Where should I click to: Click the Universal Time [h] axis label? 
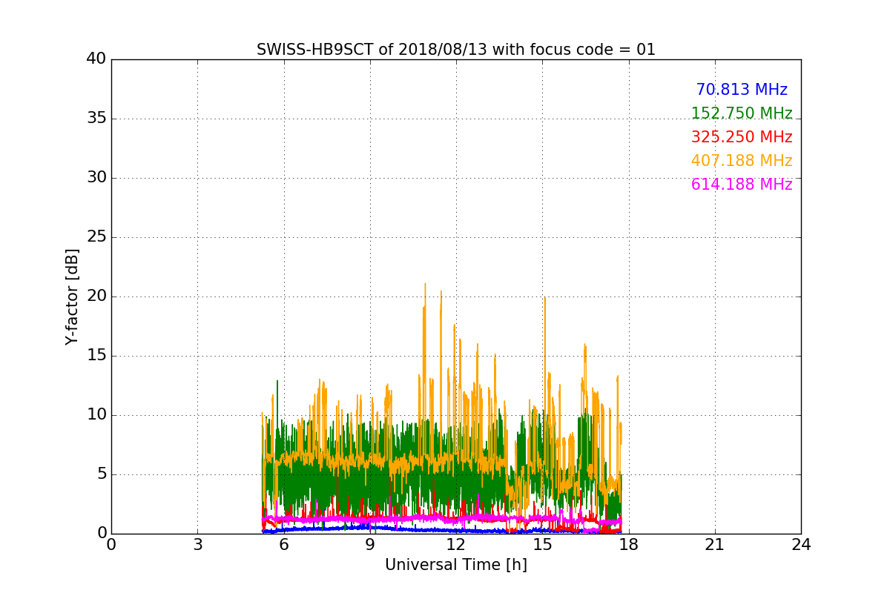456,565
